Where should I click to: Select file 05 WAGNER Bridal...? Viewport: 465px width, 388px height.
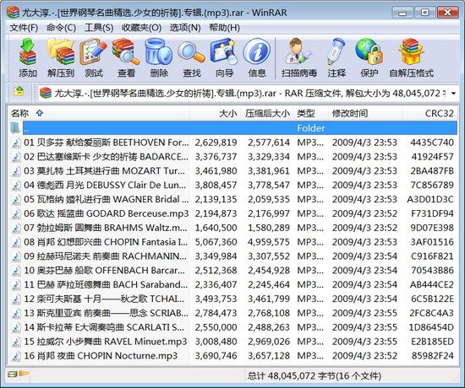[x=233, y=199]
